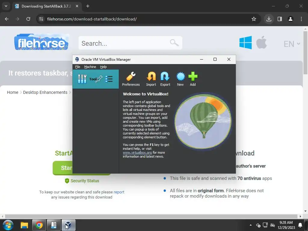Click the Export appliance icon
Viewport: 308px width, 231px height.
click(x=165, y=79)
